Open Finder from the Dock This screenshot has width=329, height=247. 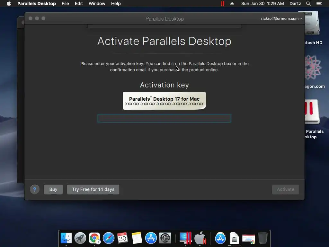pyautogui.click(x=66, y=238)
